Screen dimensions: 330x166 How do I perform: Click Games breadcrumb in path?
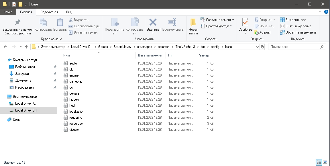pos(103,47)
